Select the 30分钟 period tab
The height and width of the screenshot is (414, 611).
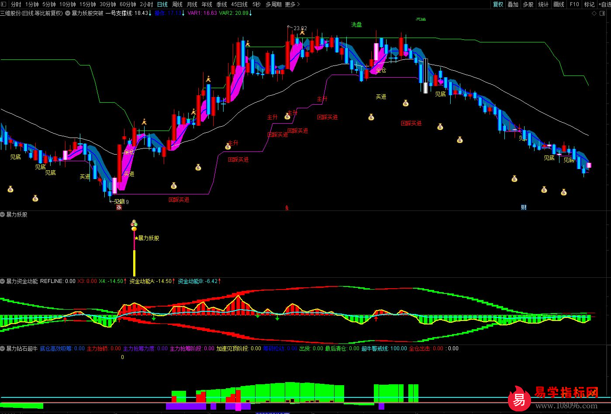(107, 4)
